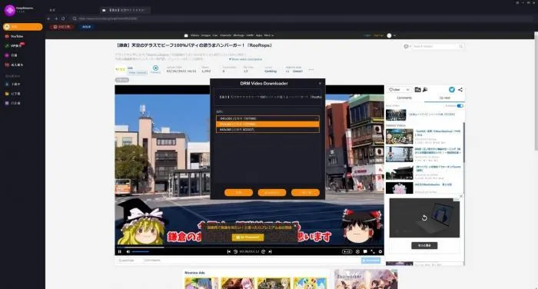Click the video search field

click(435, 46)
